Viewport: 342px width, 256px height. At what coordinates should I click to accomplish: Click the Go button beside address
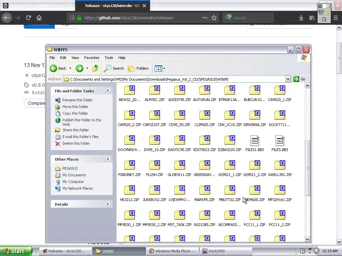(x=299, y=79)
